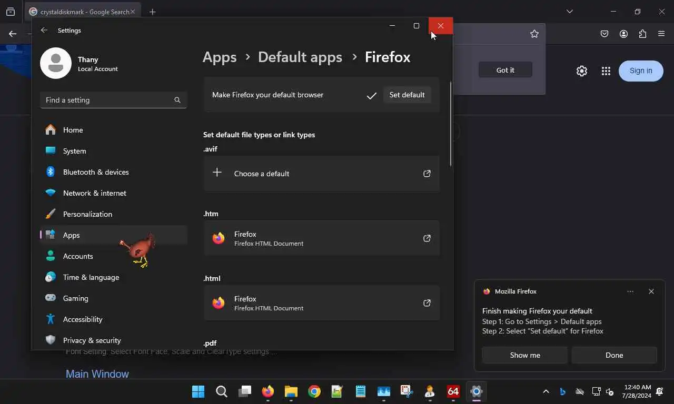Open the clock showing 12:40 AM
The image size is (674, 404).
pos(637,391)
